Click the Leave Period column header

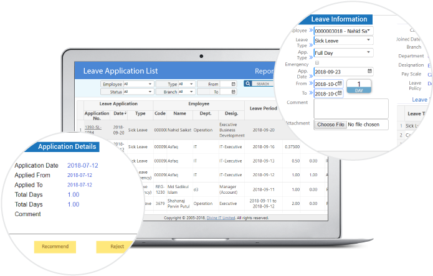[x=263, y=108]
